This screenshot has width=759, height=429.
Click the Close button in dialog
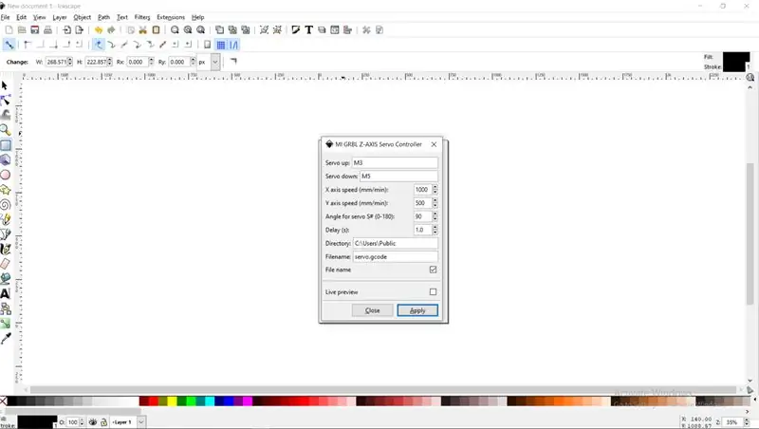tap(372, 310)
